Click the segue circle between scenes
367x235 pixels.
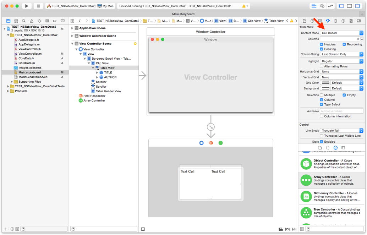pos(211,127)
